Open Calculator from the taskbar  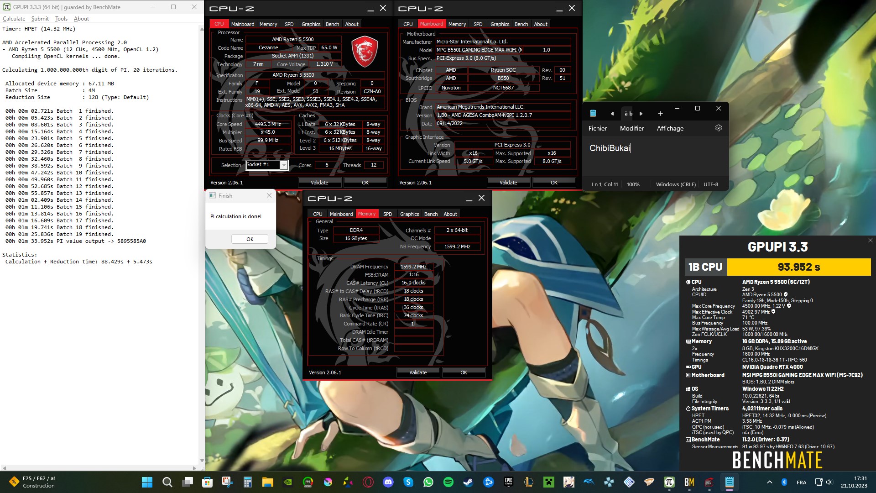pos(247,482)
